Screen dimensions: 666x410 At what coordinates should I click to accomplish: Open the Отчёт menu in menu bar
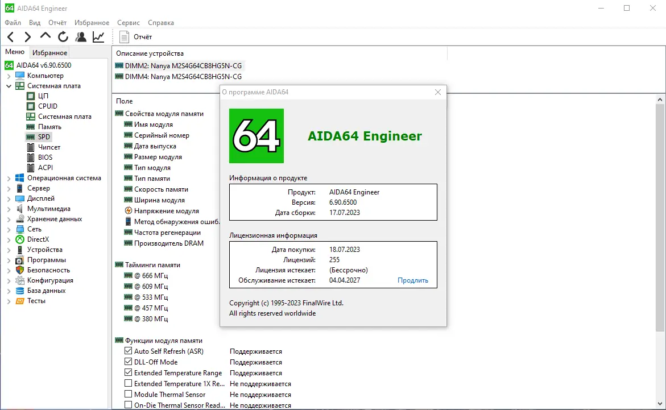(57, 23)
